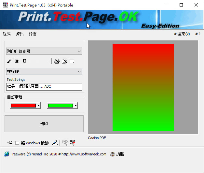Open the 資訊 menu
Screen dimensions: 204x173
[20, 34]
